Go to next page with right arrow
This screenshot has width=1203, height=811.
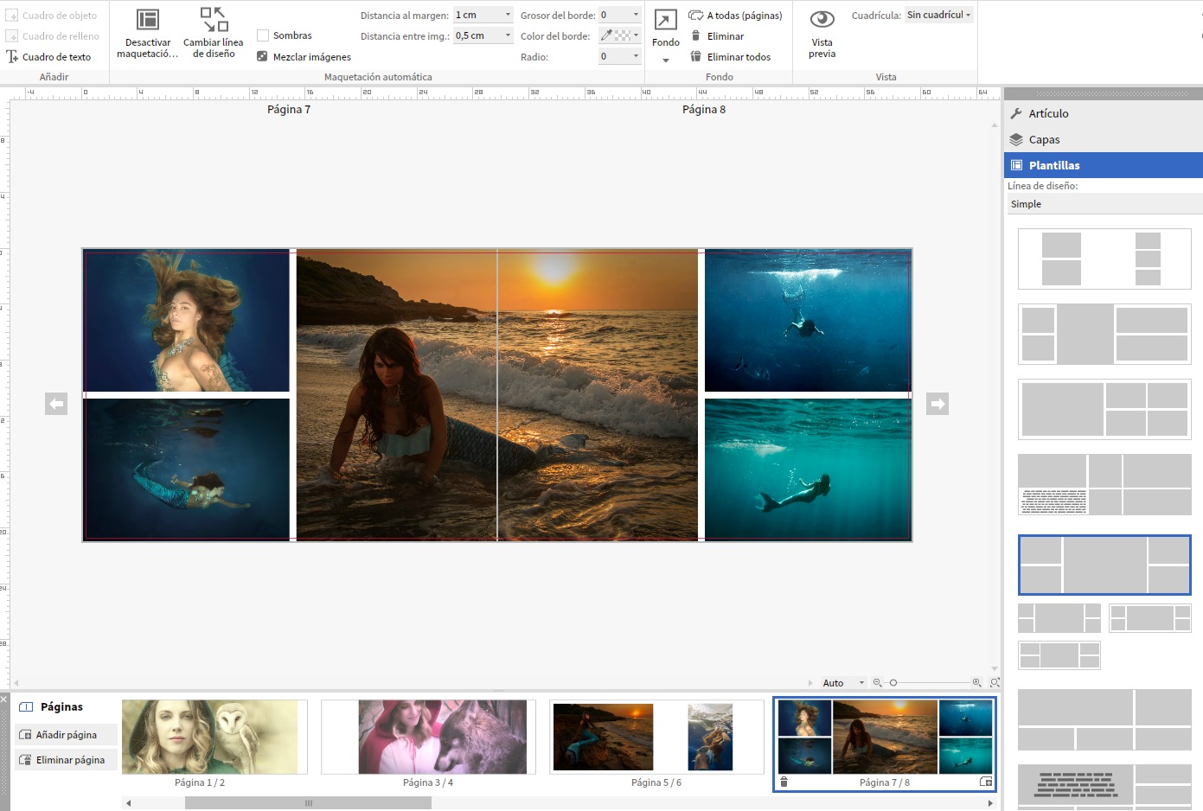tap(937, 404)
